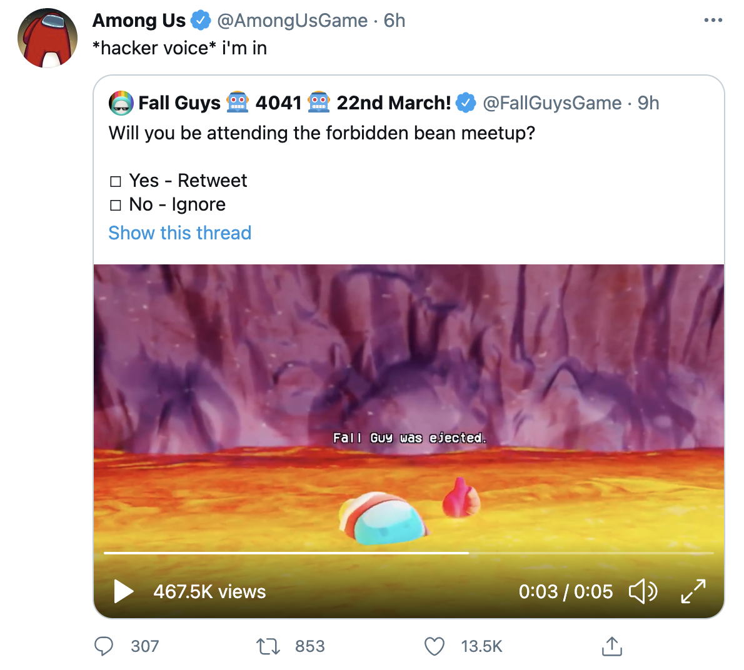Retweet the Among Us tweet
The height and width of the screenshot is (670, 744).
coord(269,646)
